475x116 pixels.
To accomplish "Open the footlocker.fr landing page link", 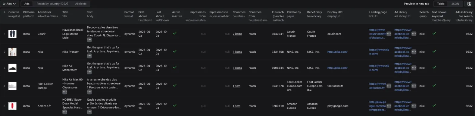I will coord(377,86).
